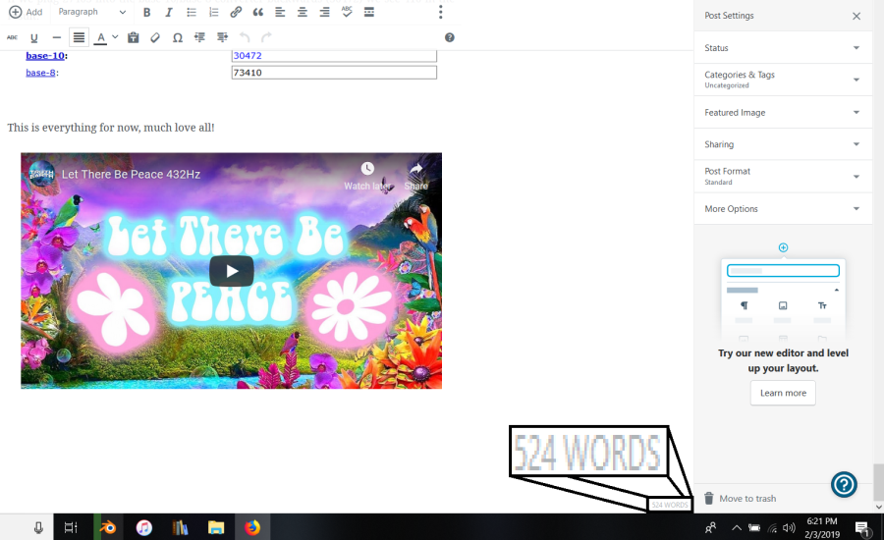Toggle the toolbar kitchen sink button
This screenshot has height=540, width=884.
coord(368,13)
